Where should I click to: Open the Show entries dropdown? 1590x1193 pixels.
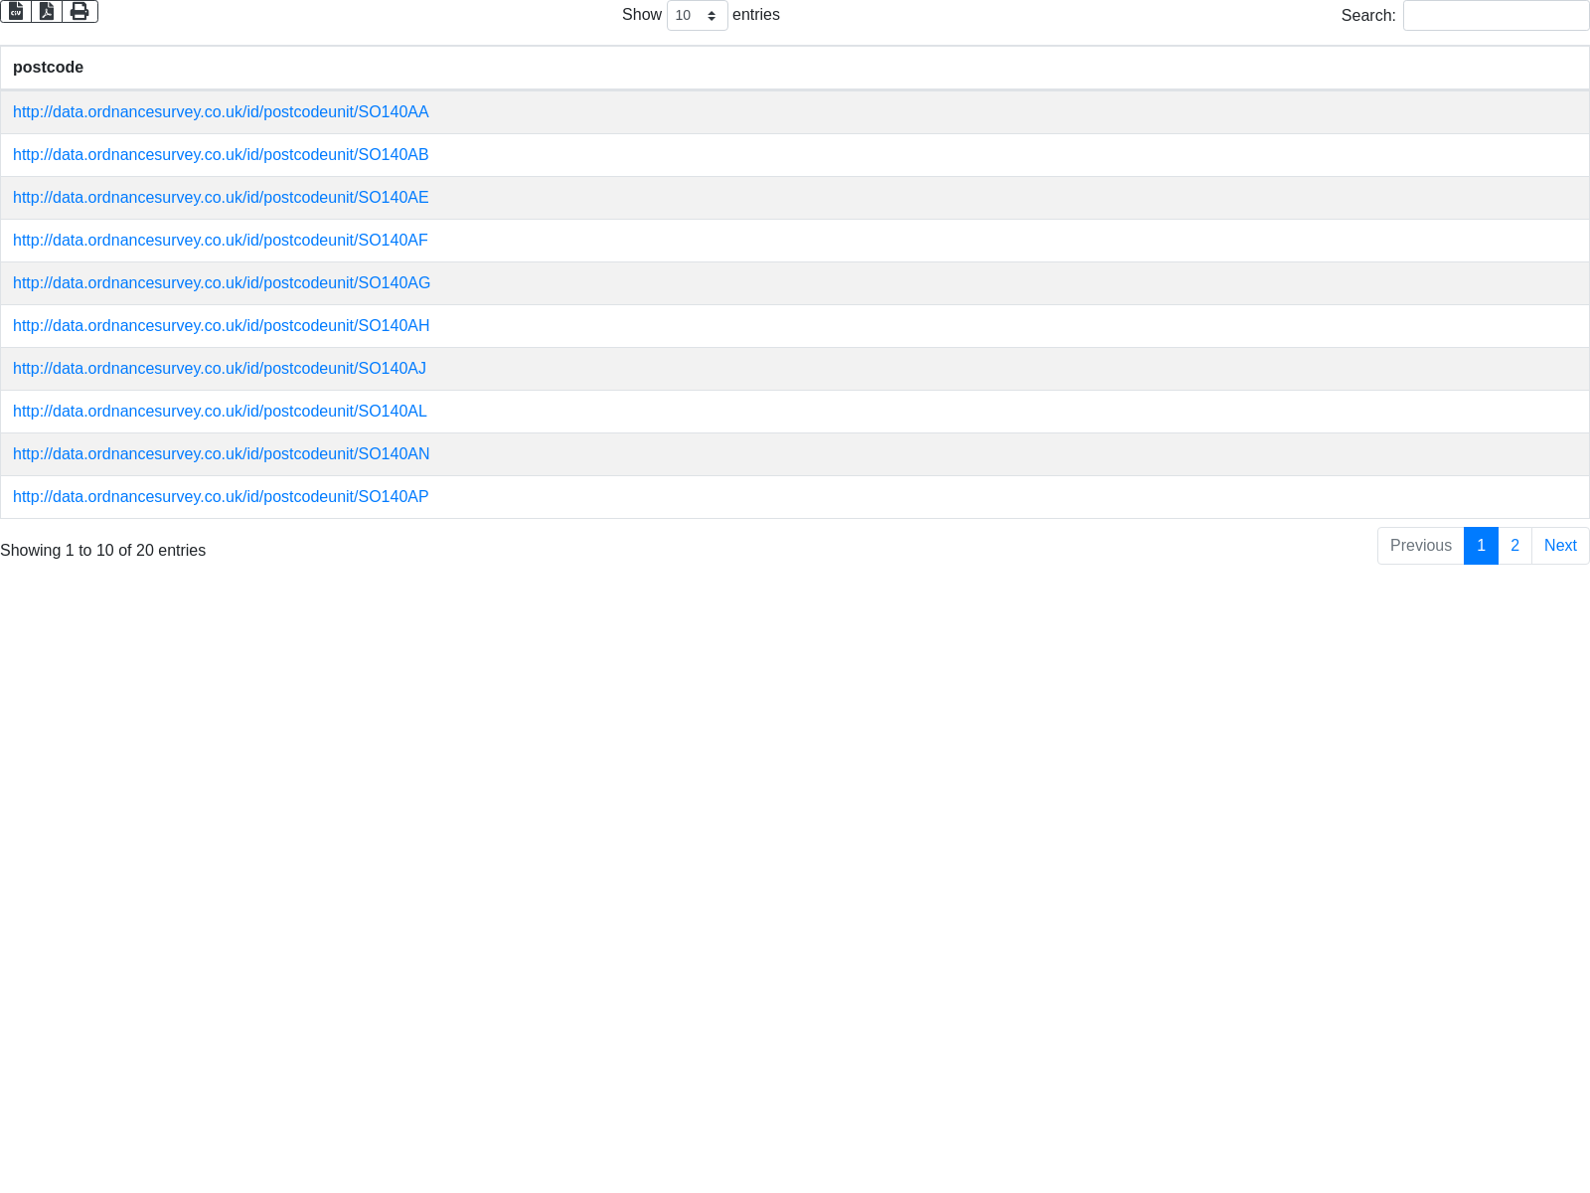[697, 15]
